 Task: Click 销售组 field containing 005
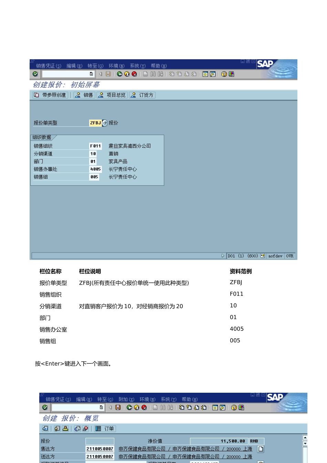click(94, 177)
